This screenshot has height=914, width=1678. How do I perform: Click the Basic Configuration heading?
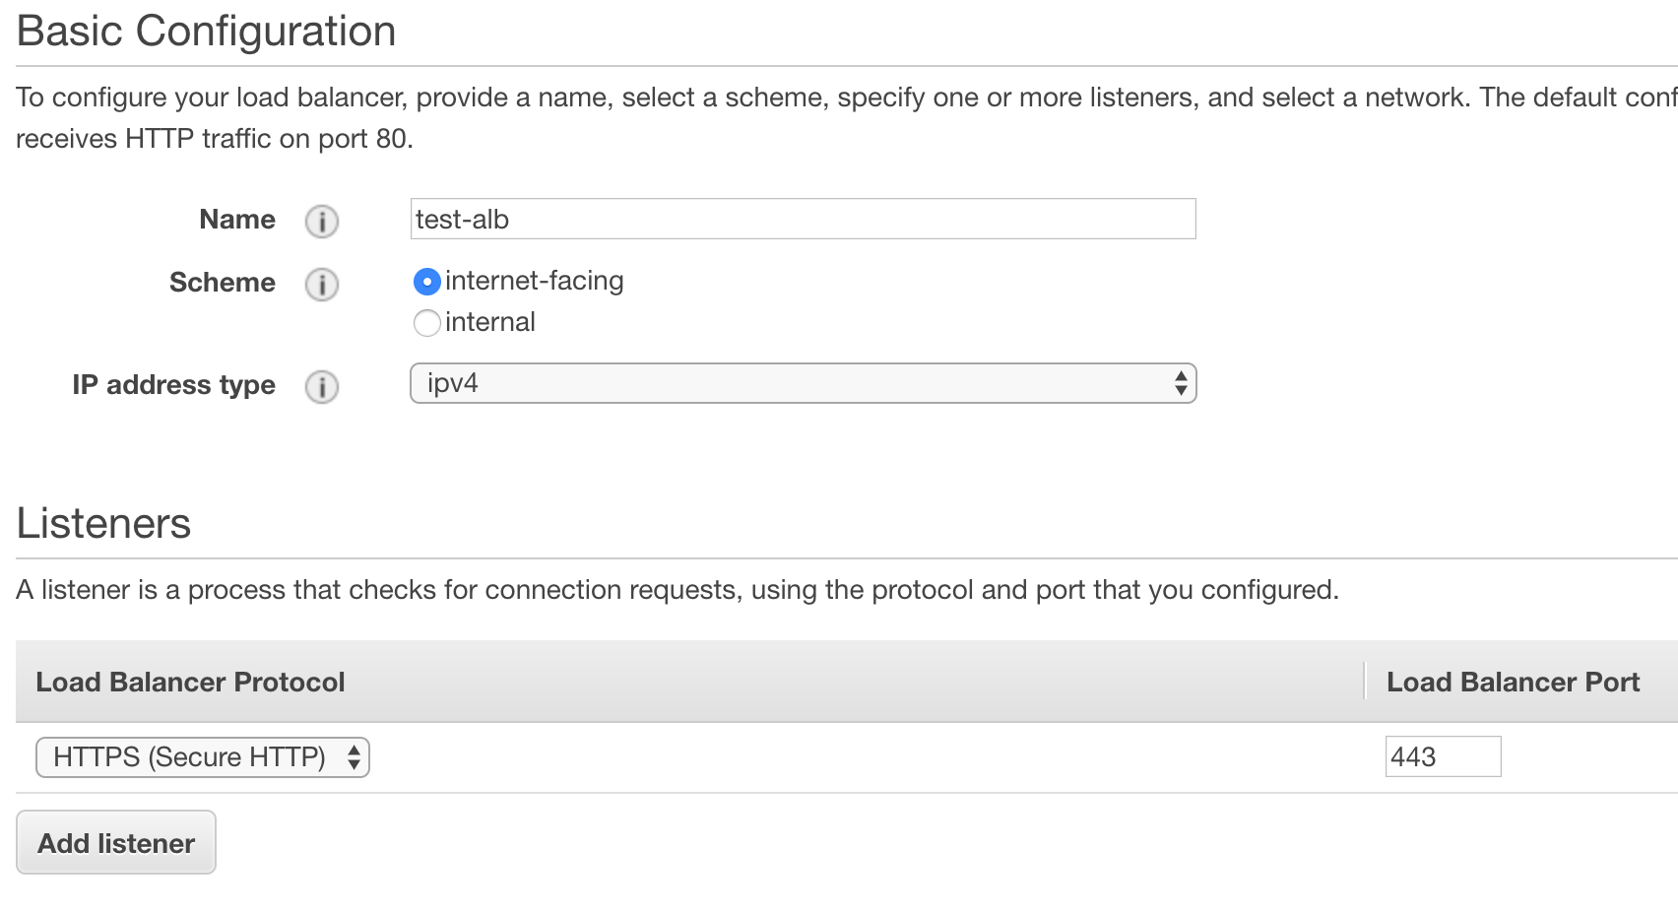click(x=207, y=31)
